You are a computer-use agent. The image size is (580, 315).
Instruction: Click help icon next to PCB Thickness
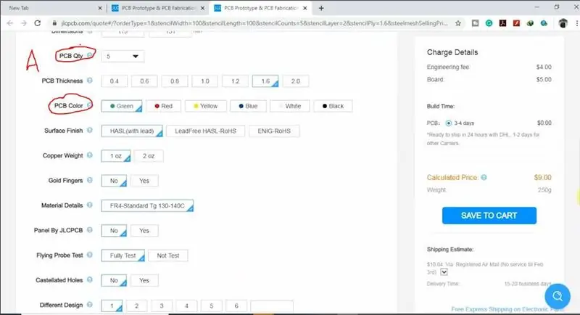click(x=89, y=81)
